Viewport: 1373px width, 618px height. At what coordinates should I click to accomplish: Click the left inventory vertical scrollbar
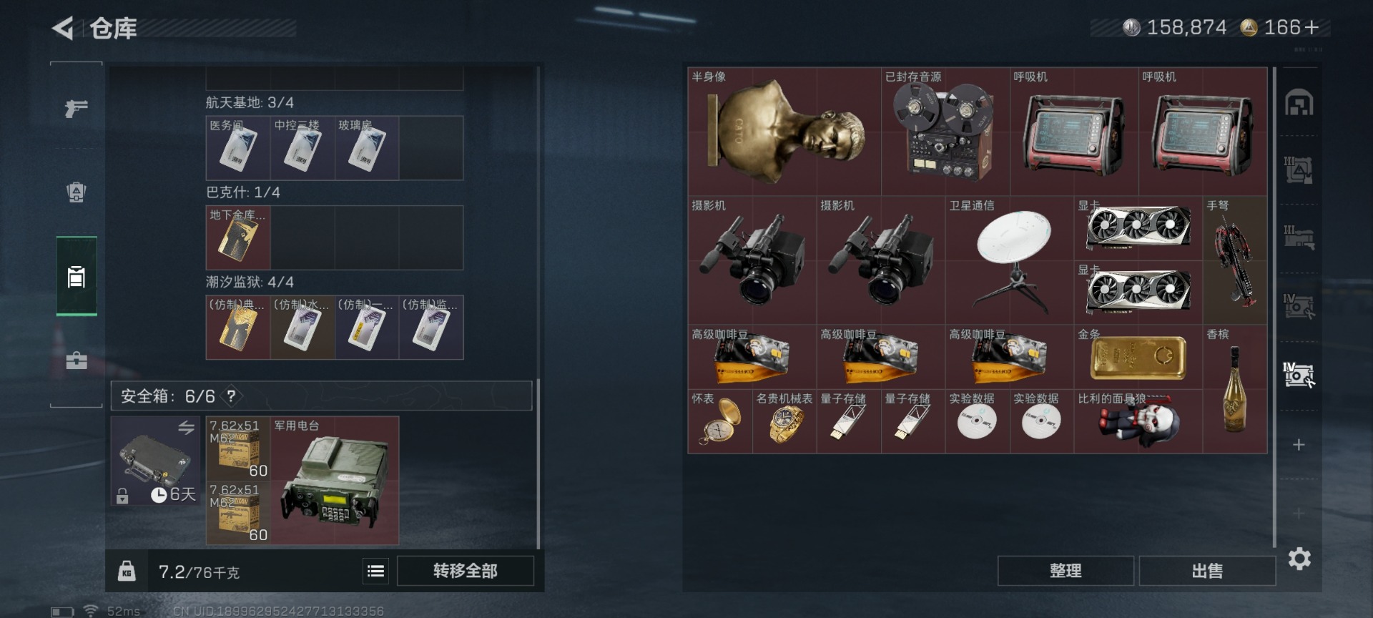click(x=538, y=308)
